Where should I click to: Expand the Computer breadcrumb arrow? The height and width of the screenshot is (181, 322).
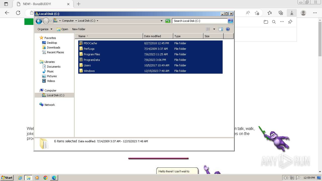76,21
